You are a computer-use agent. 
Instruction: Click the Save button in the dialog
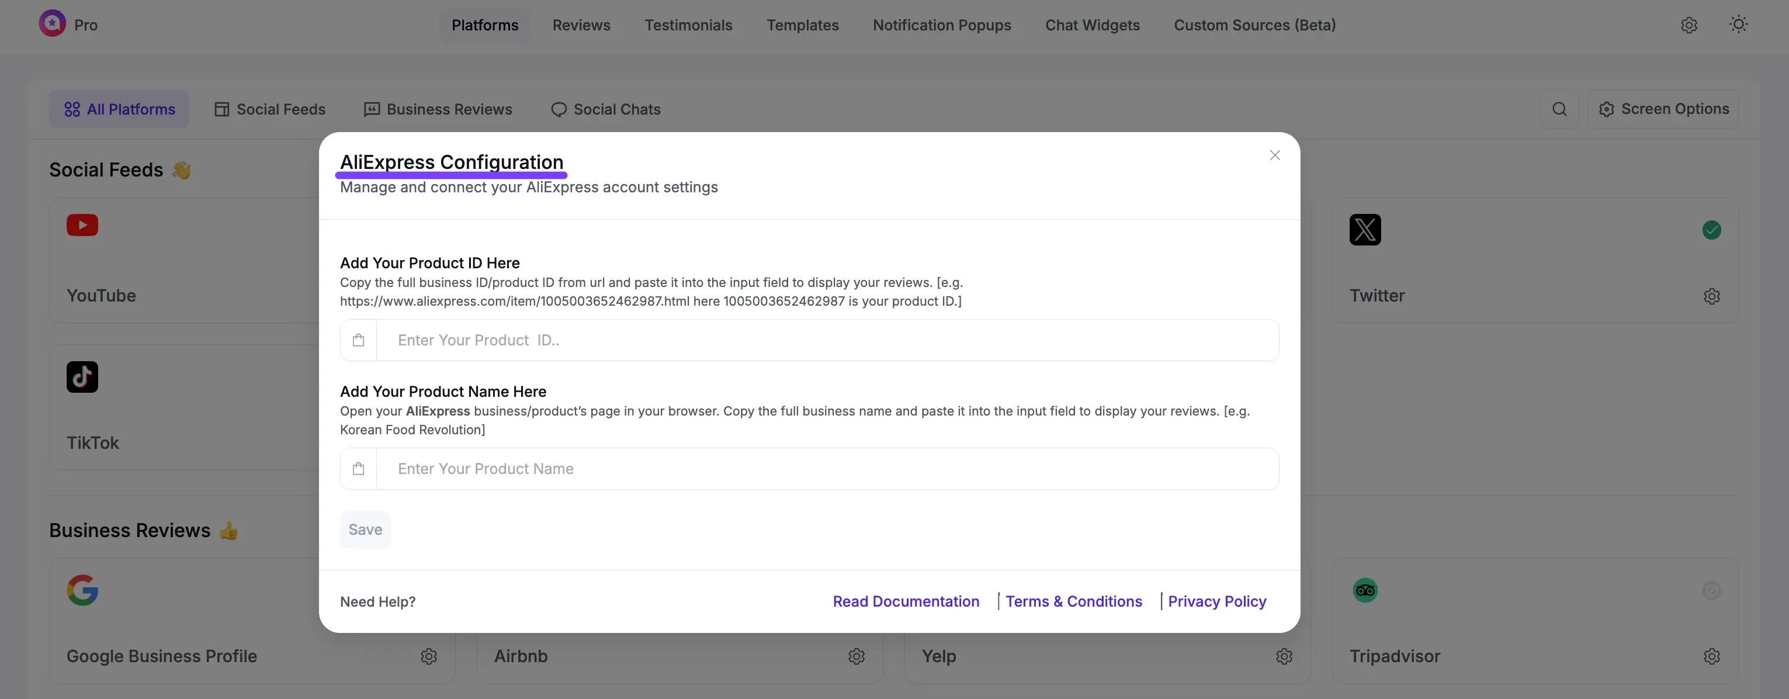click(x=365, y=529)
